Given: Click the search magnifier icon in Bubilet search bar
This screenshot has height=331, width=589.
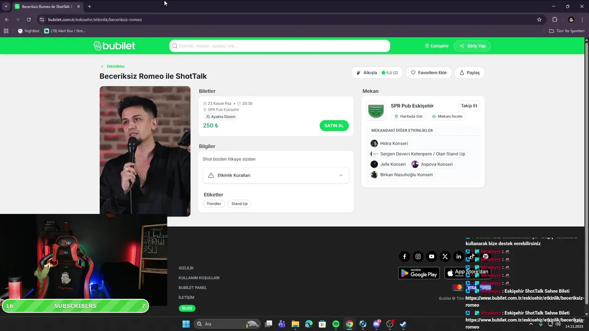Looking at the screenshot, I should [x=175, y=46].
